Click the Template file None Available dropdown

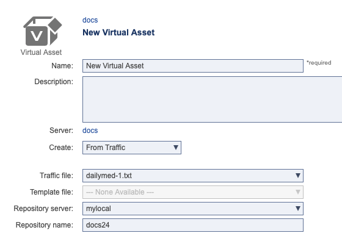[193, 192]
